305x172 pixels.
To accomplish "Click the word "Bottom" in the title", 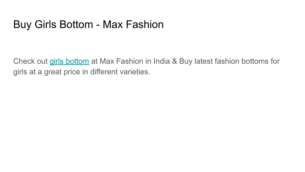I will pyautogui.click(x=76, y=24).
